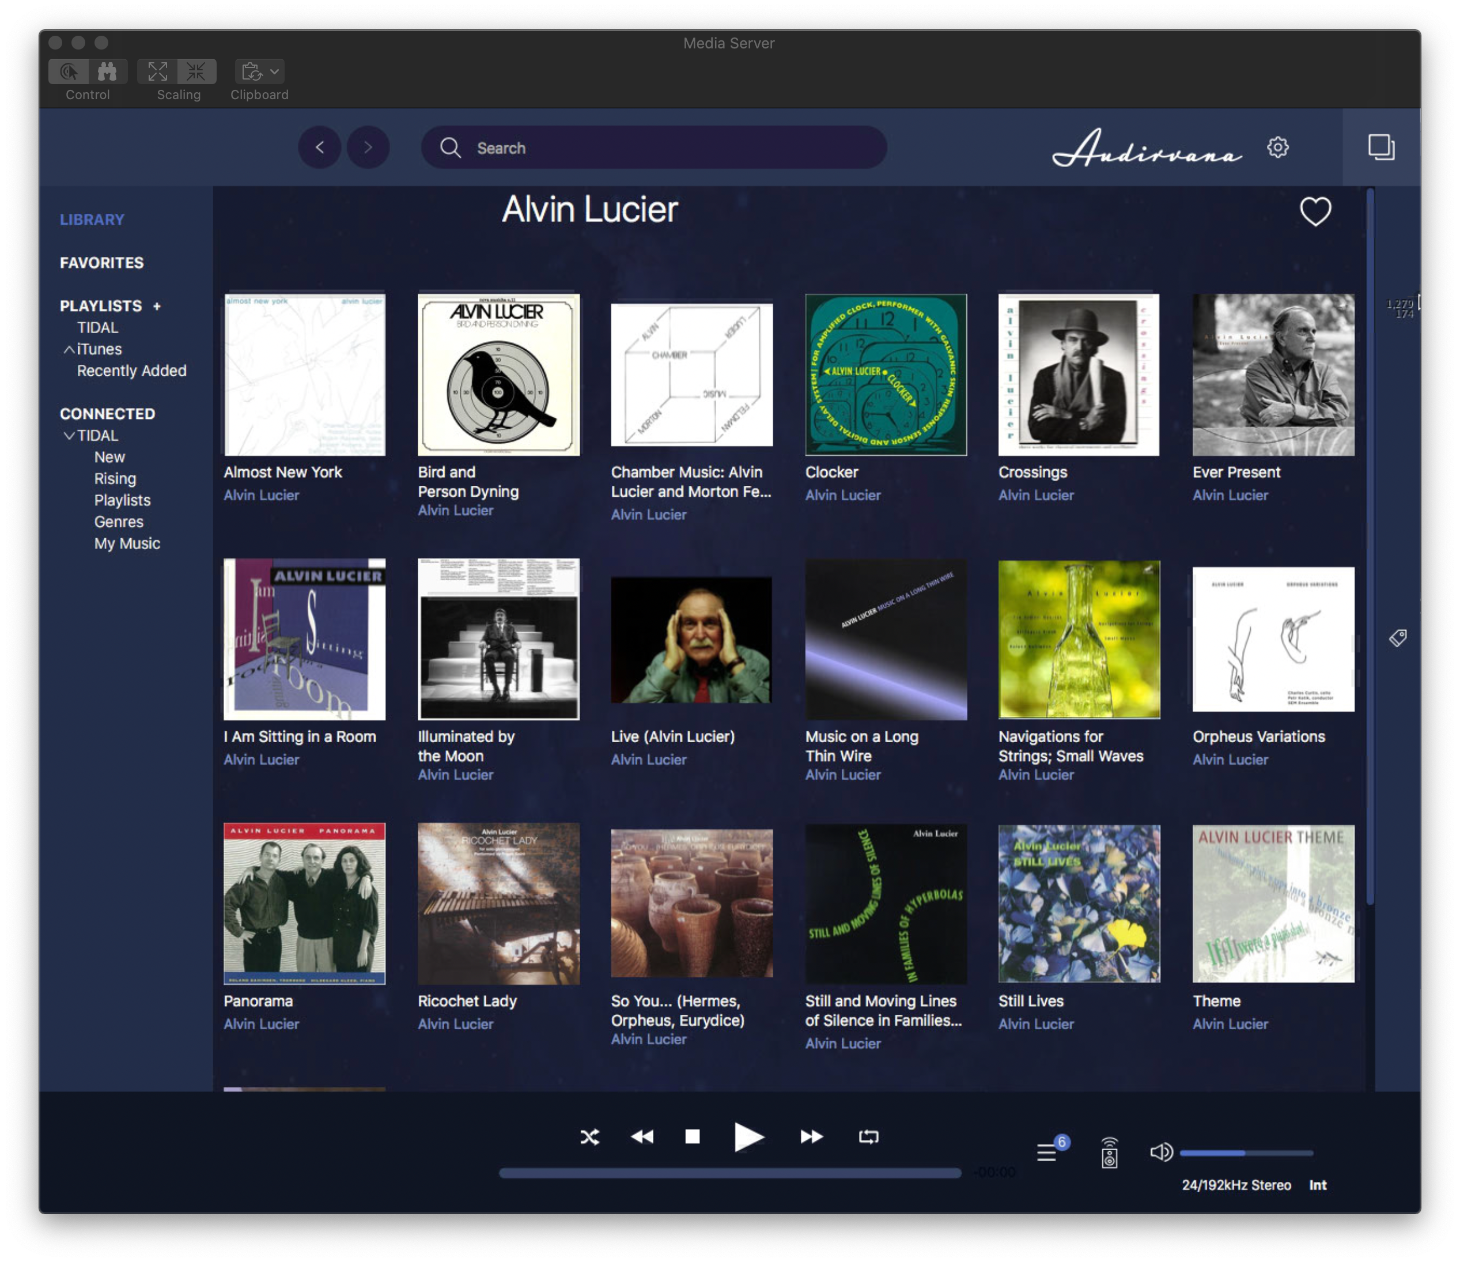1460x1262 pixels.
Task: Favorite Alvin Lucier with the heart icon
Action: (x=1315, y=211)
